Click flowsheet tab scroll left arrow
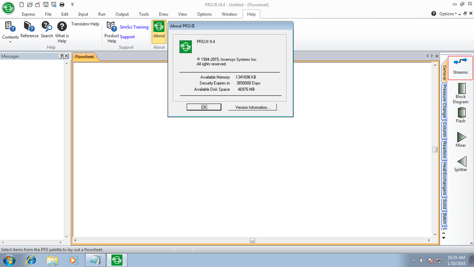This screenshot has height=267, width=474. pos(427,56)
